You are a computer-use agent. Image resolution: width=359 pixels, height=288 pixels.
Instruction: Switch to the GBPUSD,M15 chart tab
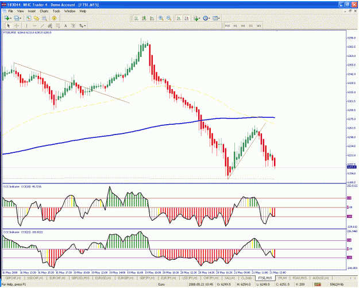(80, 278)
